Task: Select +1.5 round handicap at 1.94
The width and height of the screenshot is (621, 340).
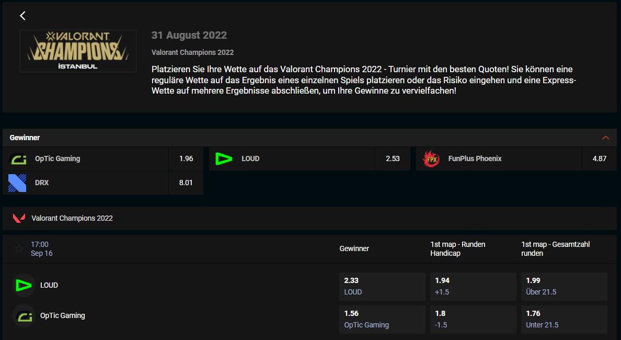Action: click(x=473, y=286)
